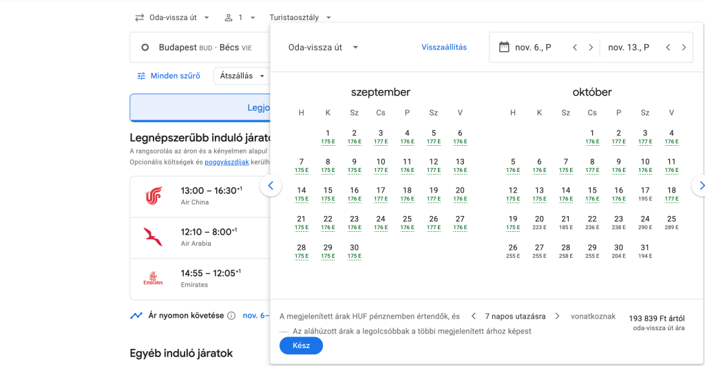Click the 193 839 Ft ártól price text
The image size is (705, 366).
click(656, 319)
